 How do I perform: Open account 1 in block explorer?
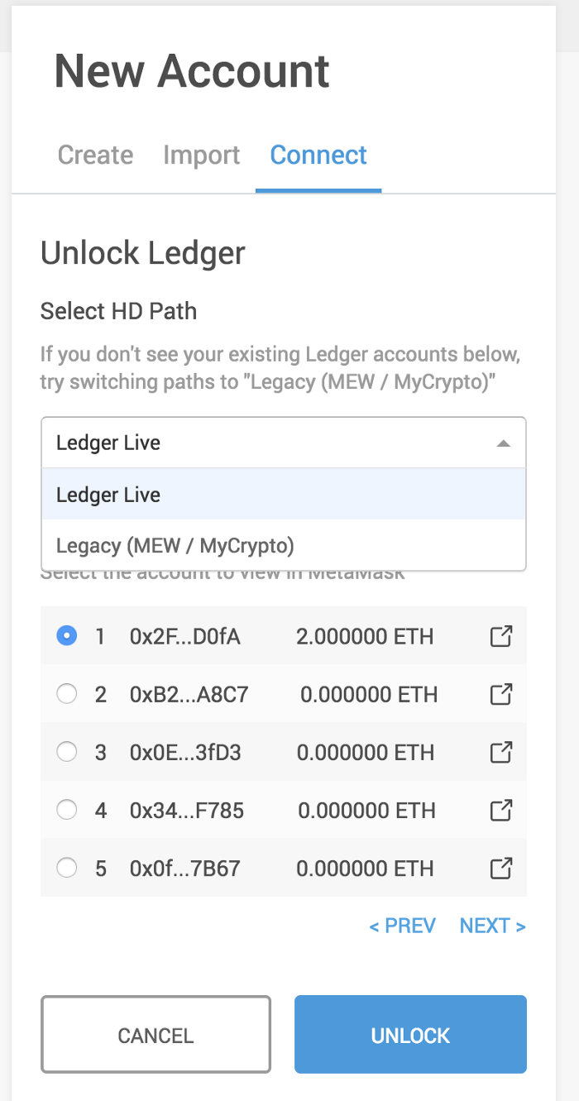point(501,636)
